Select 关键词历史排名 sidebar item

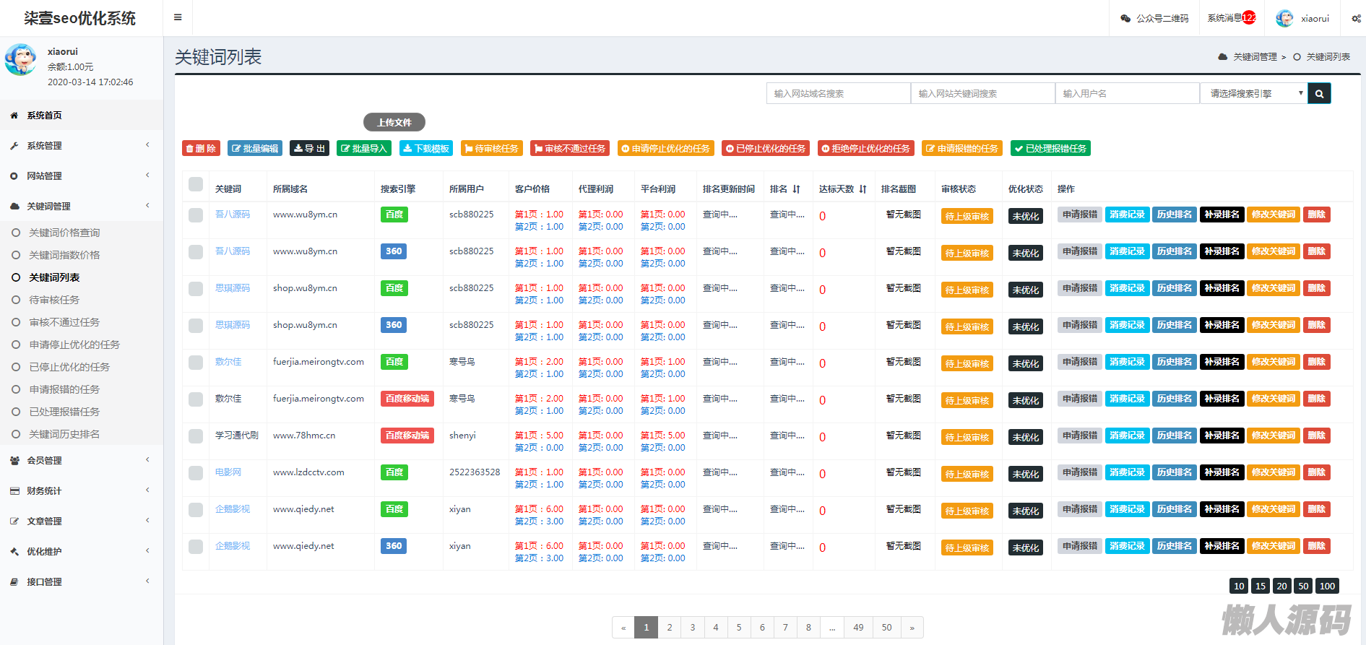64,434
